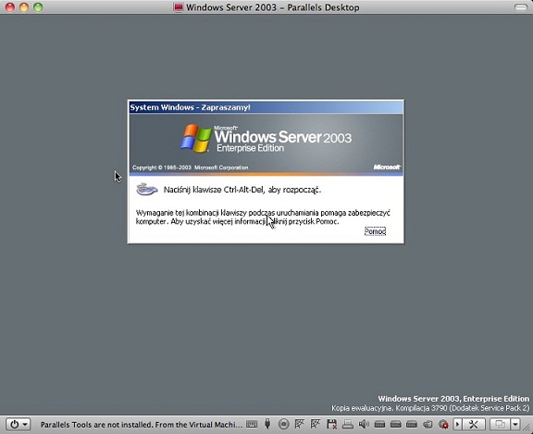Open the CD/DVD drive icon
This screenshot has height=434, width=533.
click(283, 424)
